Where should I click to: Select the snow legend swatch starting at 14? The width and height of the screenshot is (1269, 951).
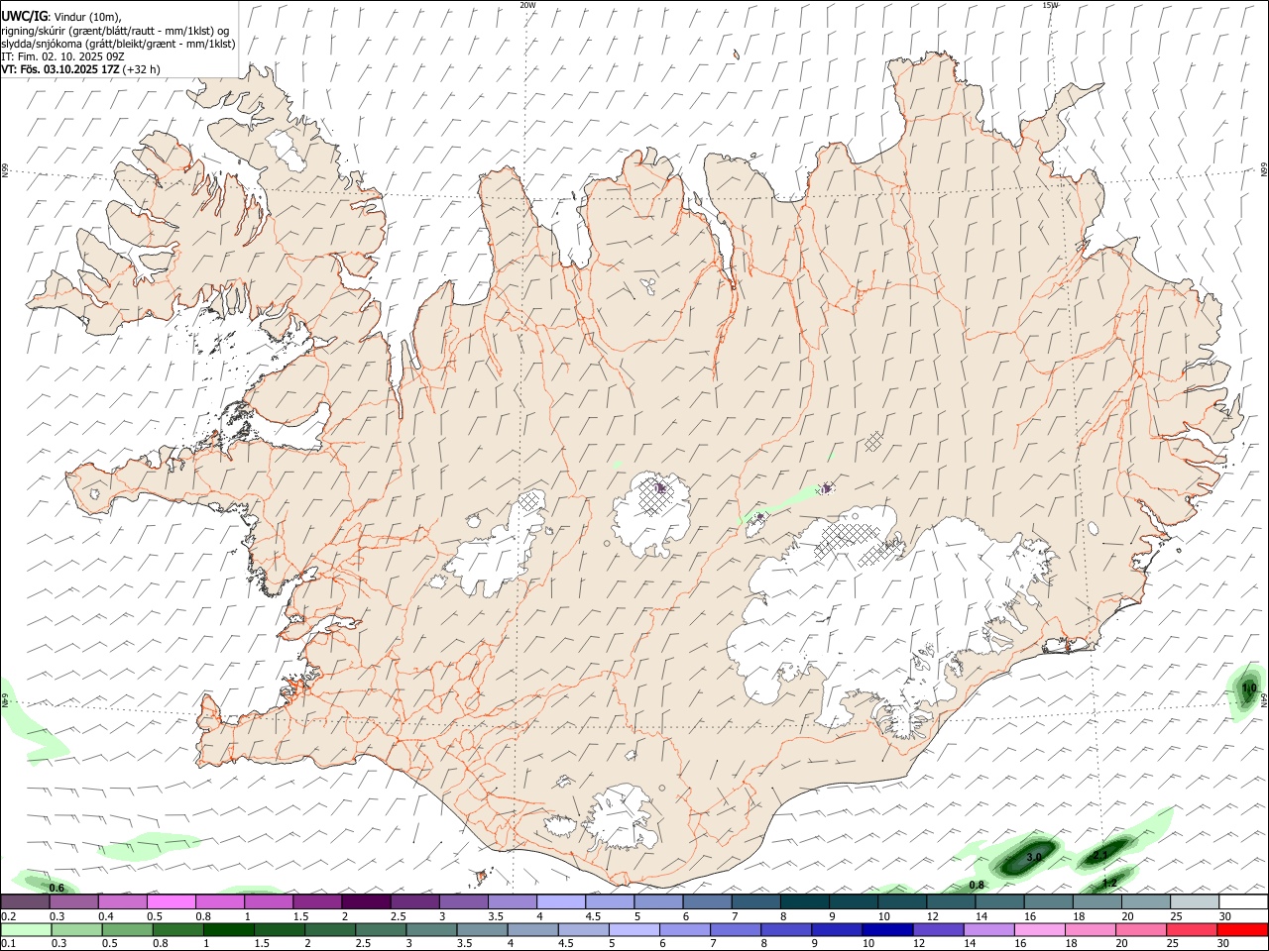999,901
